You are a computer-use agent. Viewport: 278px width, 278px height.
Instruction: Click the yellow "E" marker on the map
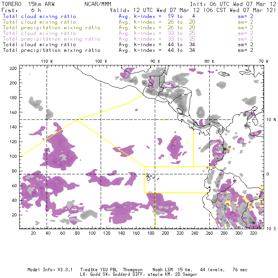[x=164, y=119]
